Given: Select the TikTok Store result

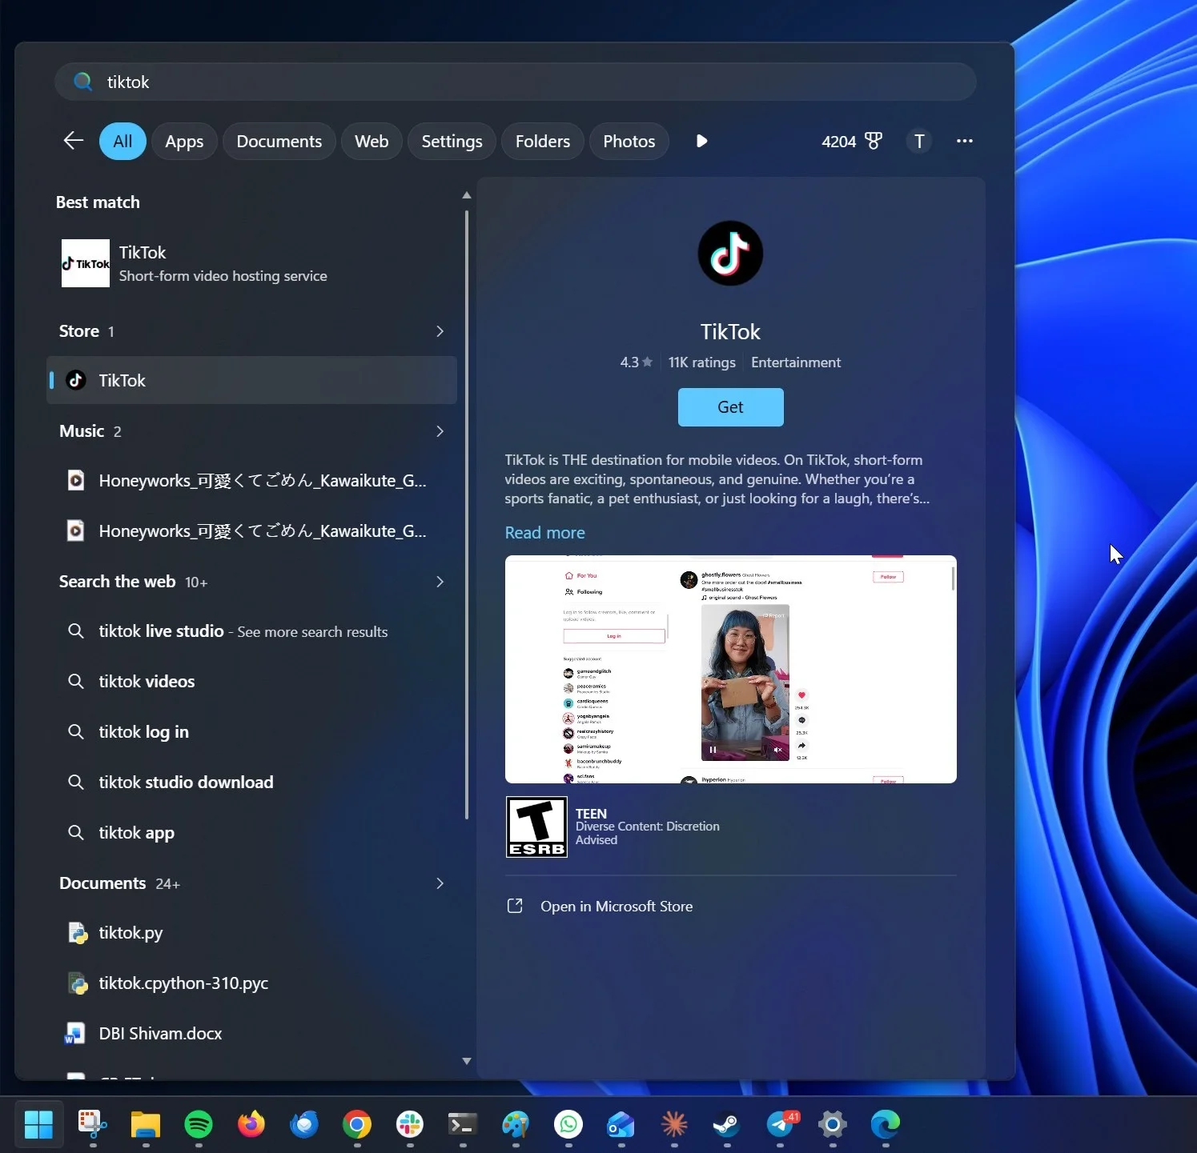Looking at the screenshot, I should [251, 380].
